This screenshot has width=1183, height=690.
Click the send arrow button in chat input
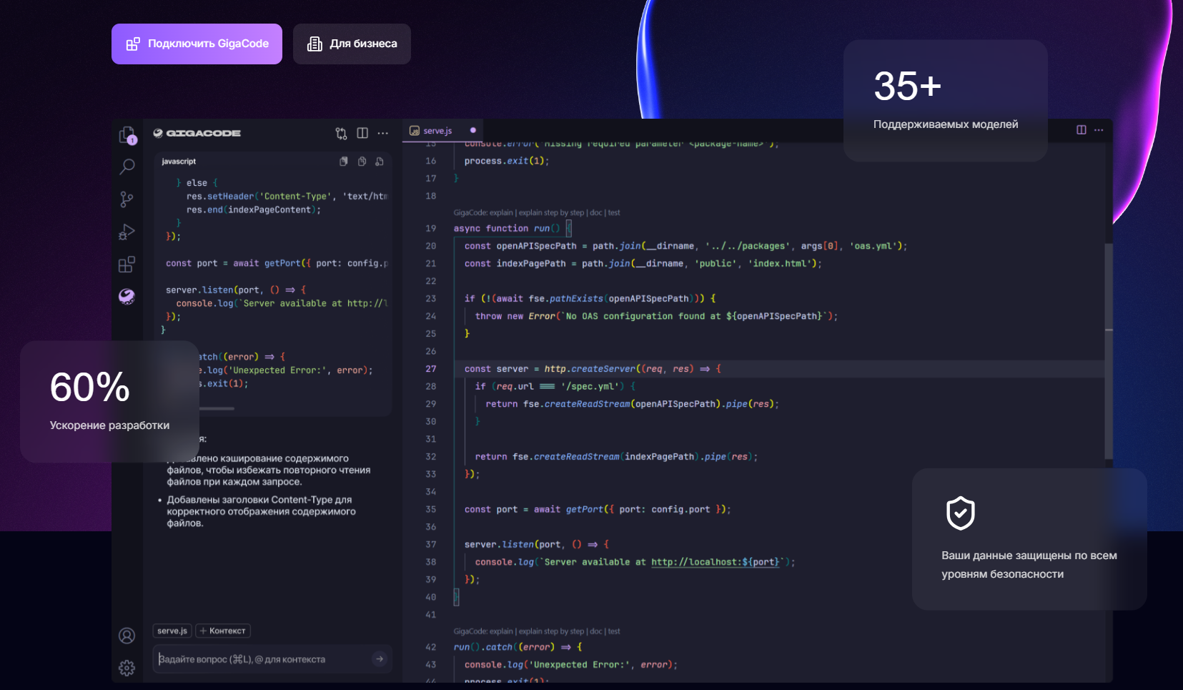click(380, 659)
